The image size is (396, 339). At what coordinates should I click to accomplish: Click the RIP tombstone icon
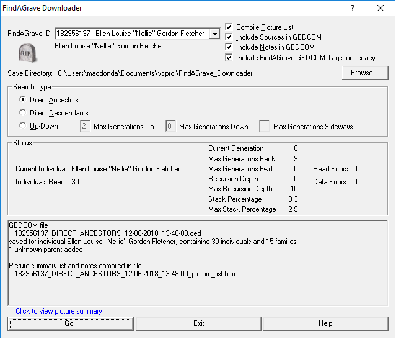coord(28,53)
